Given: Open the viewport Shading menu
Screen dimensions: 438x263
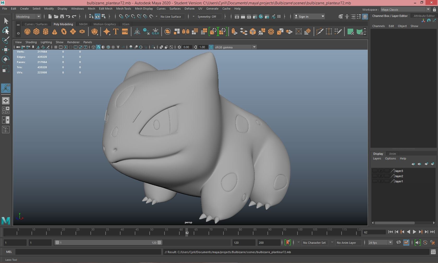Looking at the screenshot, I should [31, 42].
